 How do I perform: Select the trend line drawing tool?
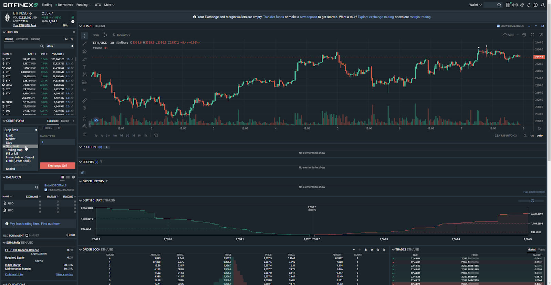(x=84, y=44)
